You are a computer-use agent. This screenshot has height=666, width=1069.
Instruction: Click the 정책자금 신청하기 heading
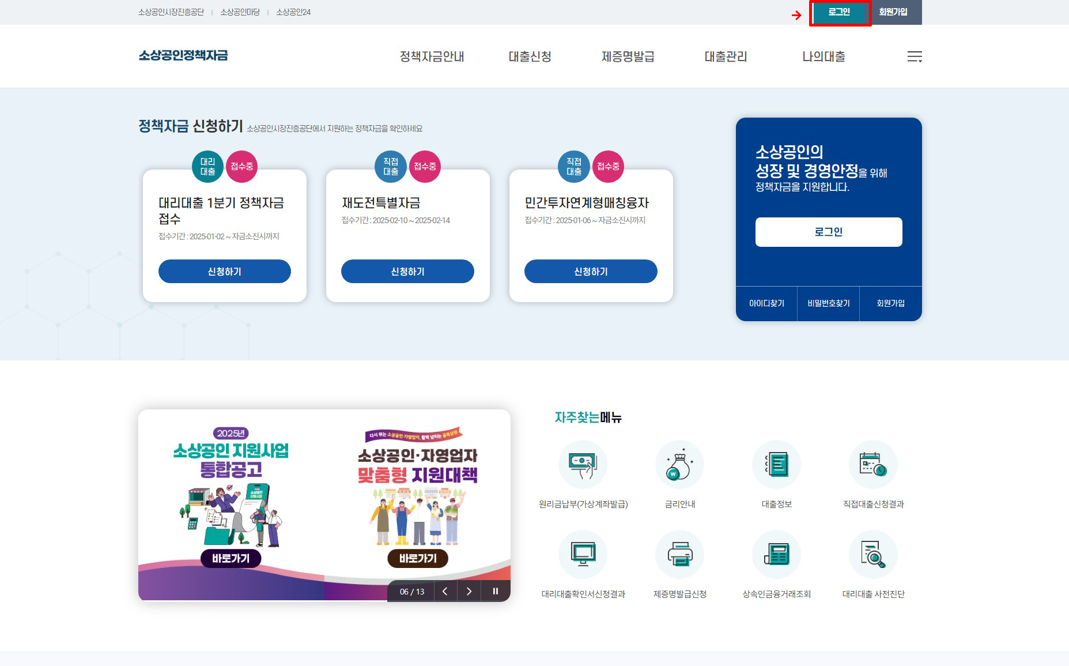(191, 126)
